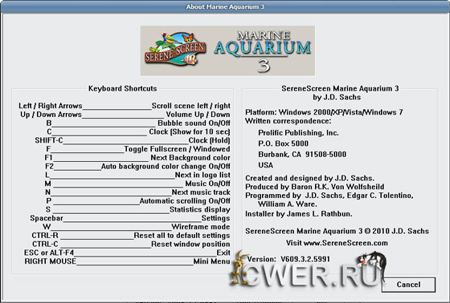Click the 'P.O. Box 5000' line
The width and height of the screenshot is (450, 303).
[x=283, y=143]
